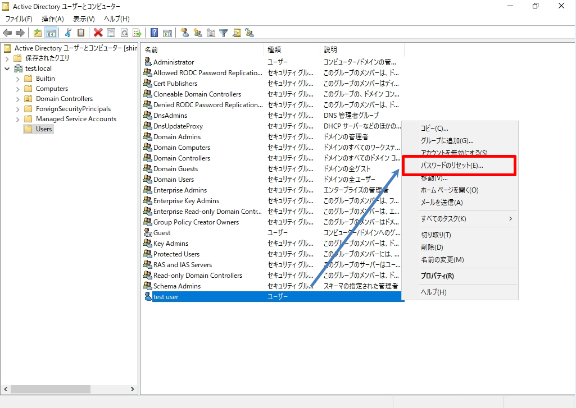Click the Filter funnel icon
The height and width of the screenshot is (408, 576).
click(223, 33)
